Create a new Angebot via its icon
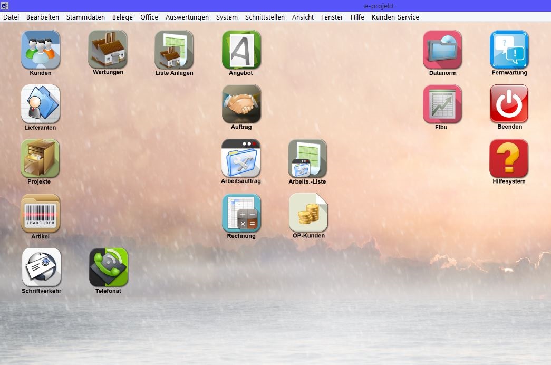Screen dimensions: 551x365 pyautogui.click(x=241, y=50)
